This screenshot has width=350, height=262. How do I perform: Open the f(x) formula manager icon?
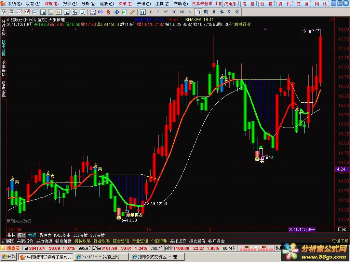pyautogui.click(x=74, y=12)
